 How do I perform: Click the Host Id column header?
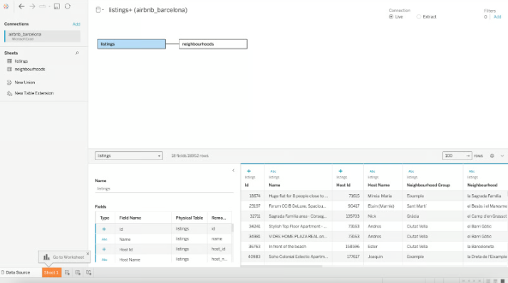click(x=343, y=185)
